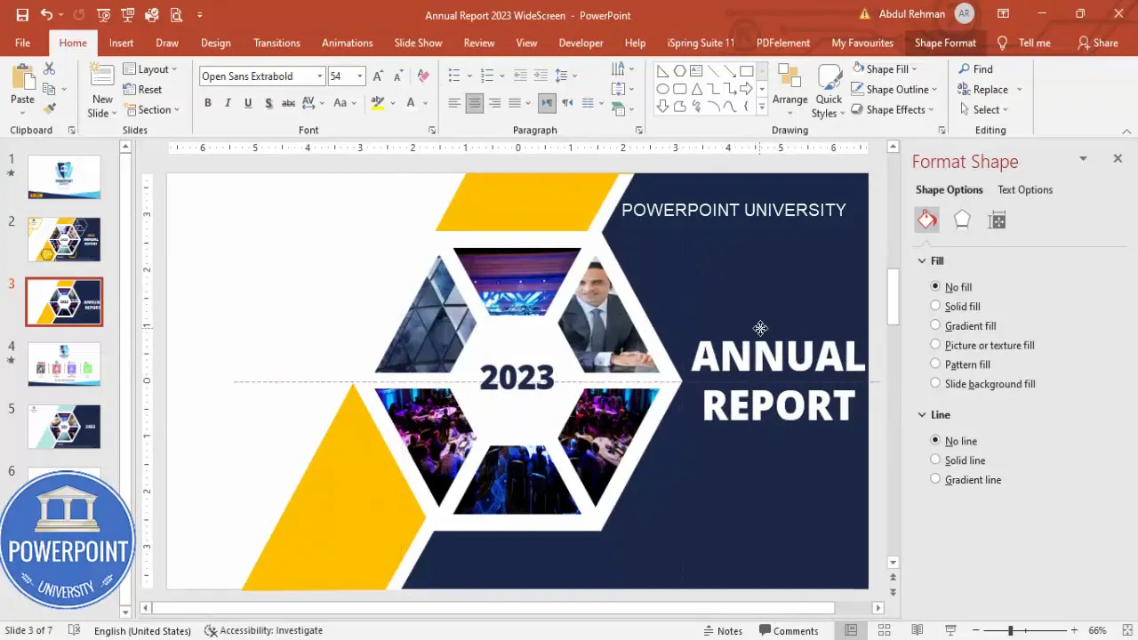
Task: Open the Design ribbon tab
Action: (x=215, y=43)
